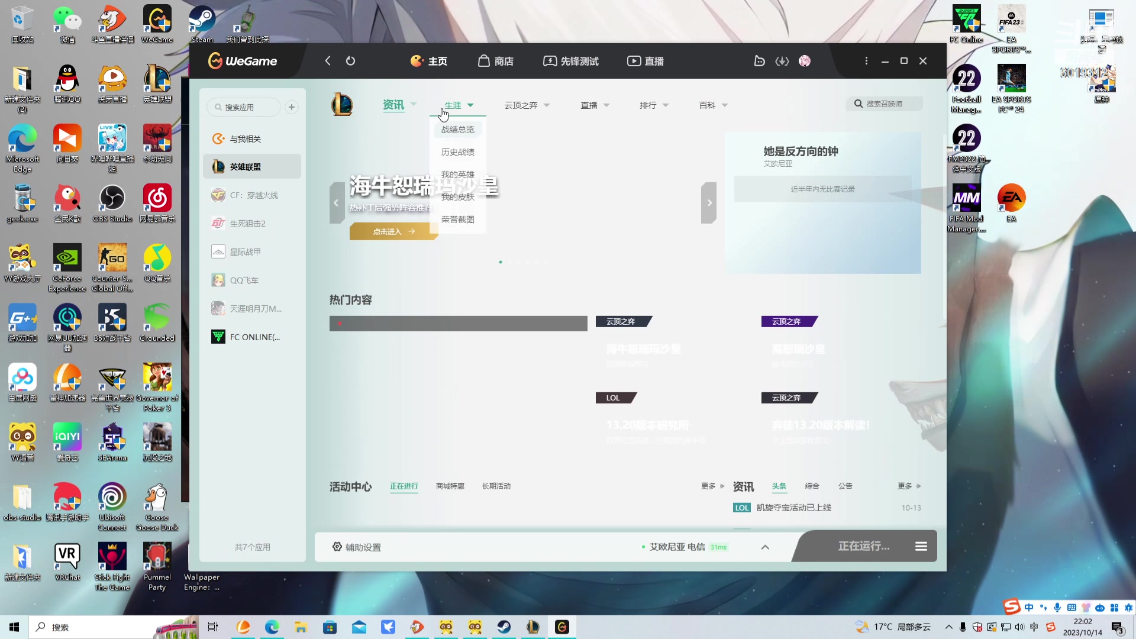Show next banner slide

coord(709,203)
